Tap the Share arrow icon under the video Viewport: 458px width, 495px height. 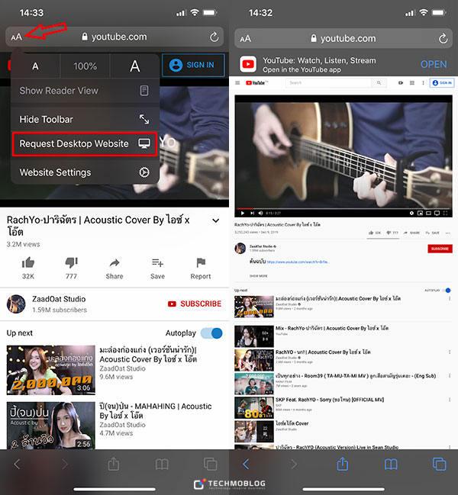click(x=114, y=262)
